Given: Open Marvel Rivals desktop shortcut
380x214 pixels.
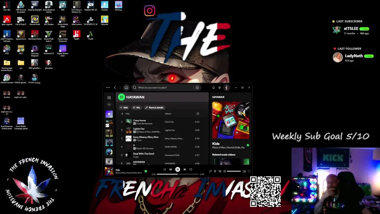Looking at the screenshot, I should 35,21.
